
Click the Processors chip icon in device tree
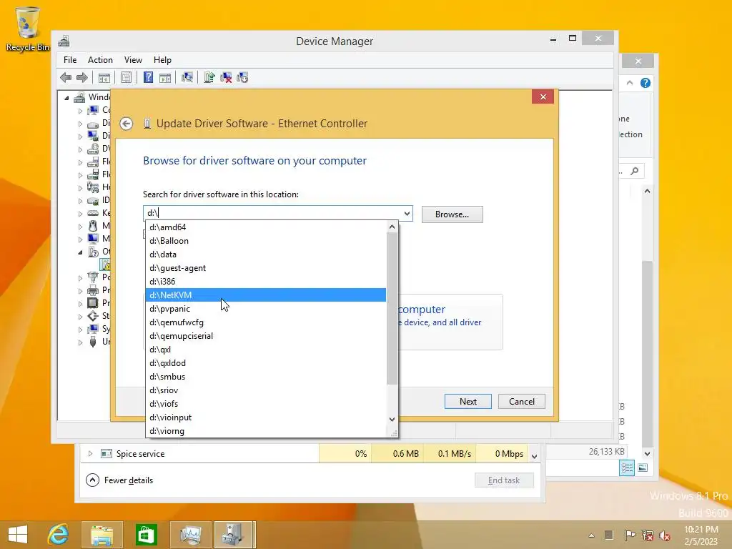[x=94, y=303]
